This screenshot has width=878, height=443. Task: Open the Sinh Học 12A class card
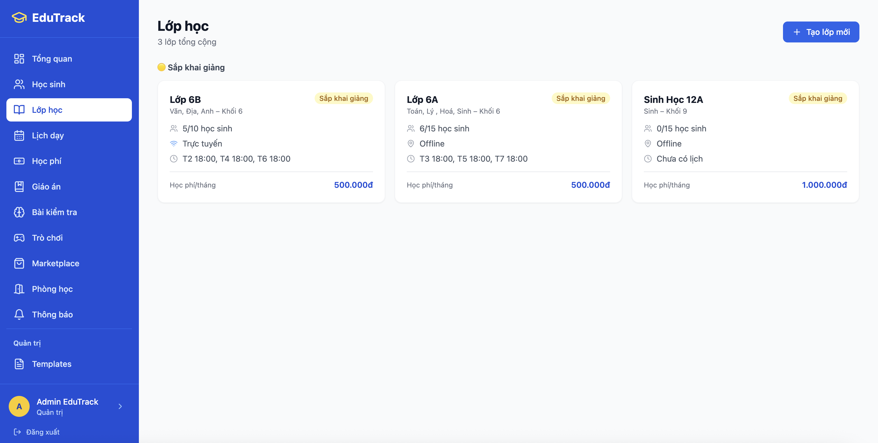[745, 142]
